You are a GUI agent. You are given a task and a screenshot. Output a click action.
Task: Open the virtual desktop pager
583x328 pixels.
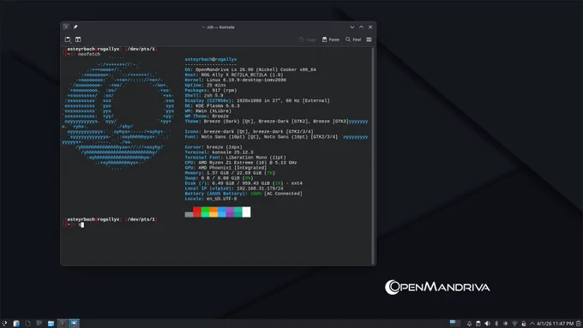click(454, 323)
